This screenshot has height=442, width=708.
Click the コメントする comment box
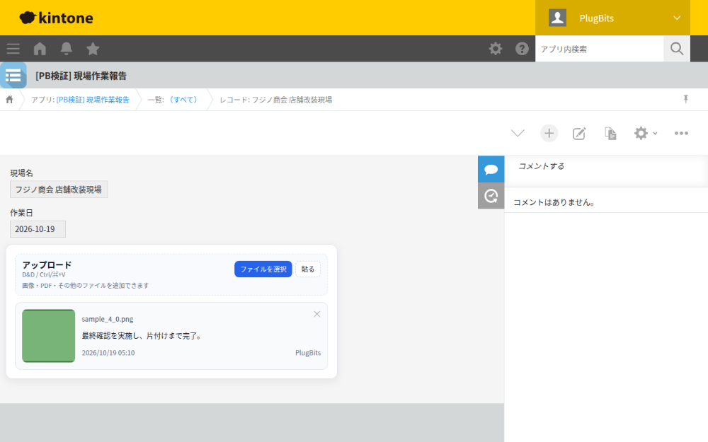coord(606,171)
